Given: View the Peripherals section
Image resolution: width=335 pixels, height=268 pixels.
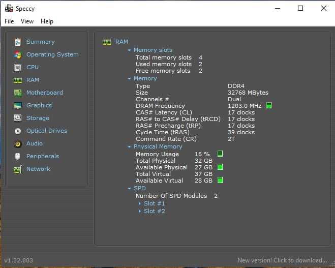Looking at the screenshot, I should (43, 157).
